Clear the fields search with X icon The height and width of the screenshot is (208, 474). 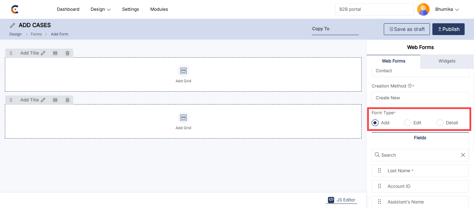[x=463, y=155]
